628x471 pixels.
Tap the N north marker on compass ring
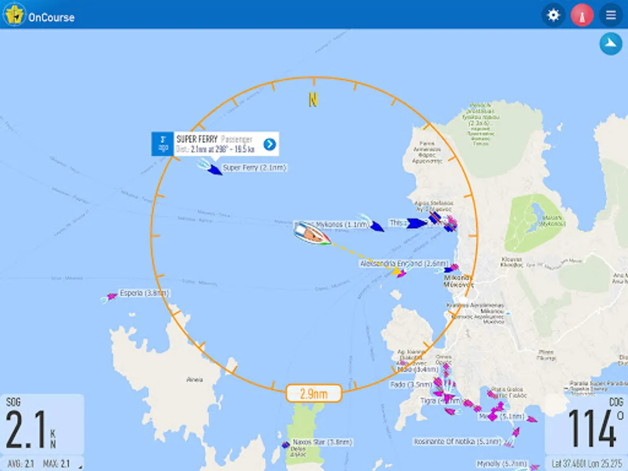pos(313,99)
